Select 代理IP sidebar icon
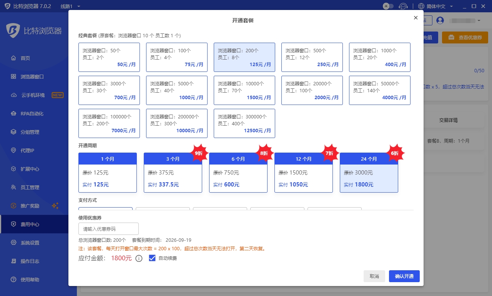The width and height of the screenshot is (492, 296). pyautogui.click(x=13, y=150)
